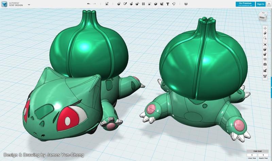The width and height of the screenshot is (272, 161).
Task: Open the Grouping tool icon
Action: 150,4
